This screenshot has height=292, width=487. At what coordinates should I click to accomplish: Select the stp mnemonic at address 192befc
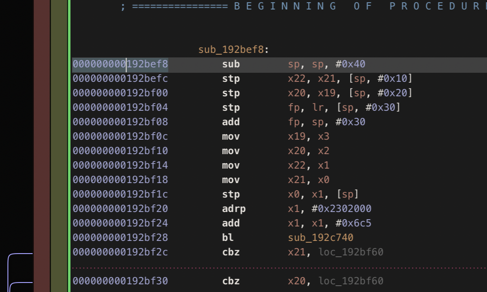pyautogui.click(x=231, y=79)
